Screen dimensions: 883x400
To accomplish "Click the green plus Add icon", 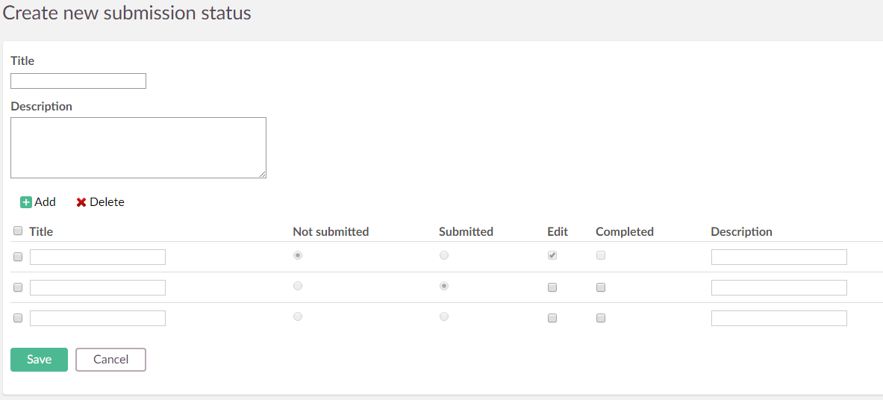I will (26, 202).
